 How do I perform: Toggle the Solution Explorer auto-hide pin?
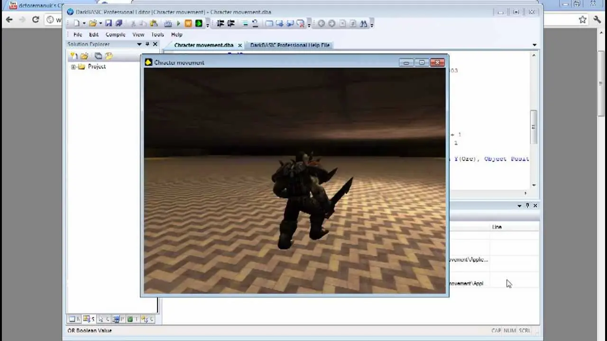click(x=147, y=44)
